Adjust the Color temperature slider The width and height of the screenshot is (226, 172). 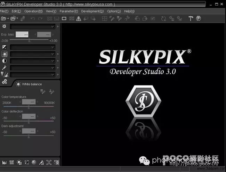[29, 107]
